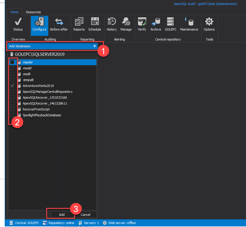Click the 'Servers: 1' status text
Screen dimensions: 246x227
click(x=91, y=223)
